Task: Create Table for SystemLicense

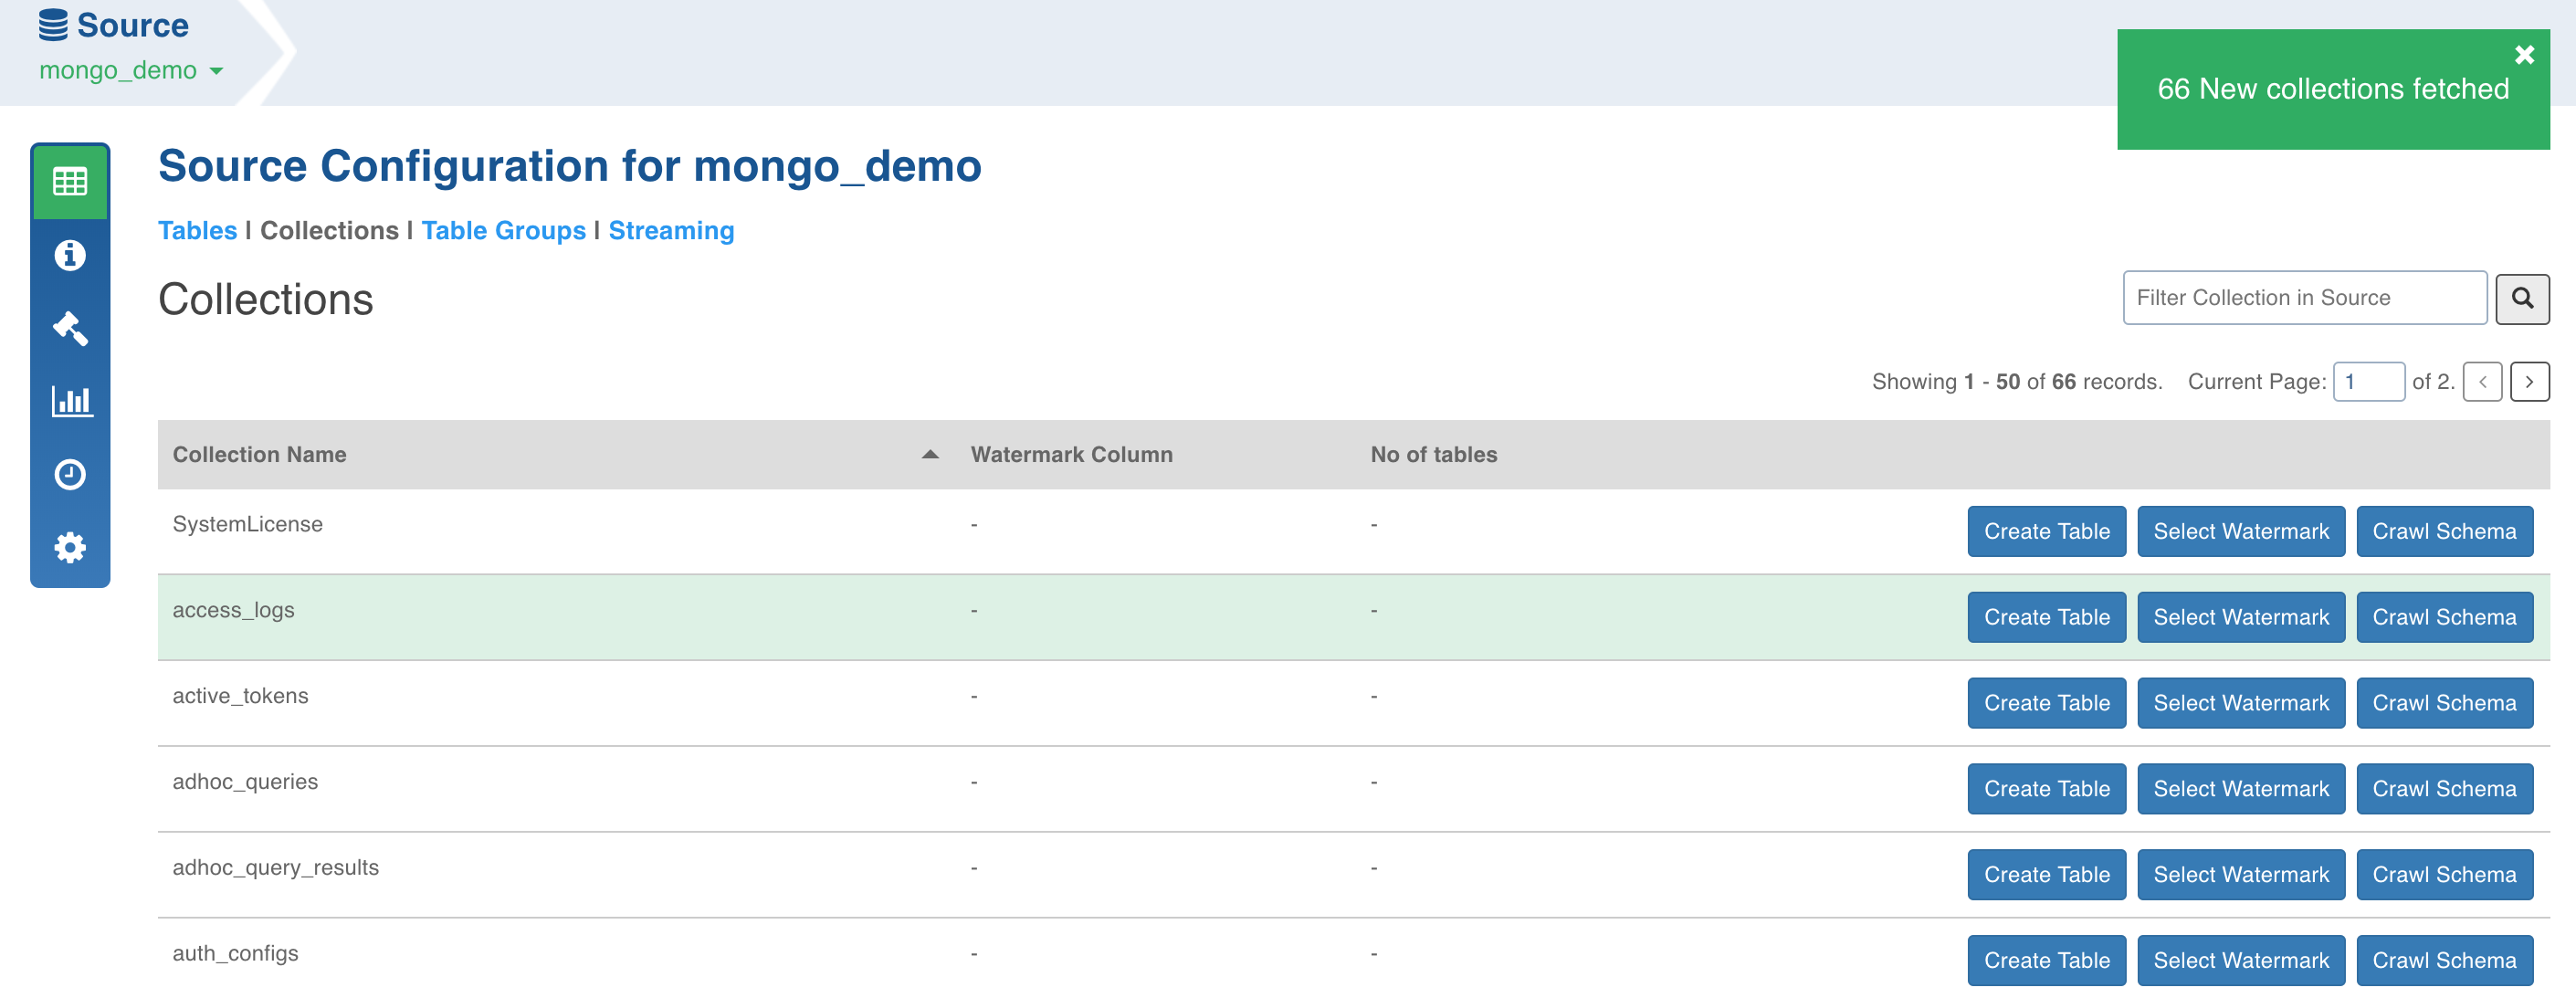Action: (2046, 532)
